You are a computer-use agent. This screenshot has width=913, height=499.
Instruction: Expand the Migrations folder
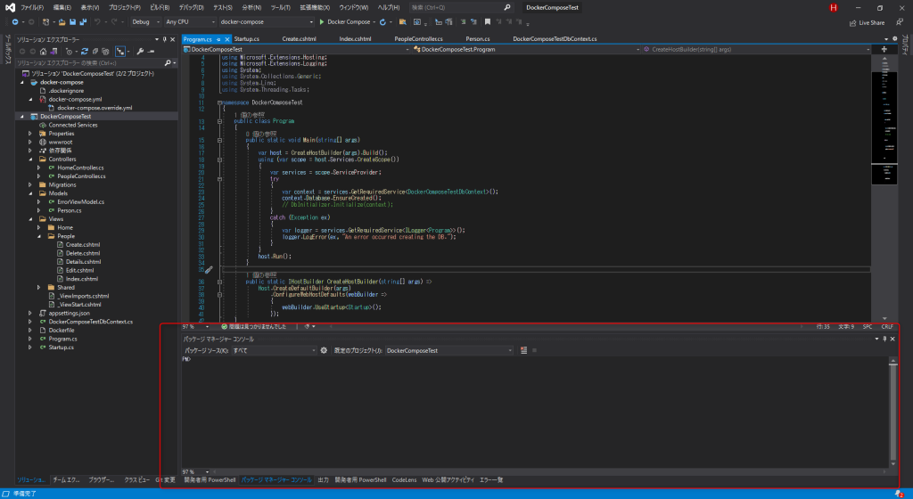tap(30, 185)
